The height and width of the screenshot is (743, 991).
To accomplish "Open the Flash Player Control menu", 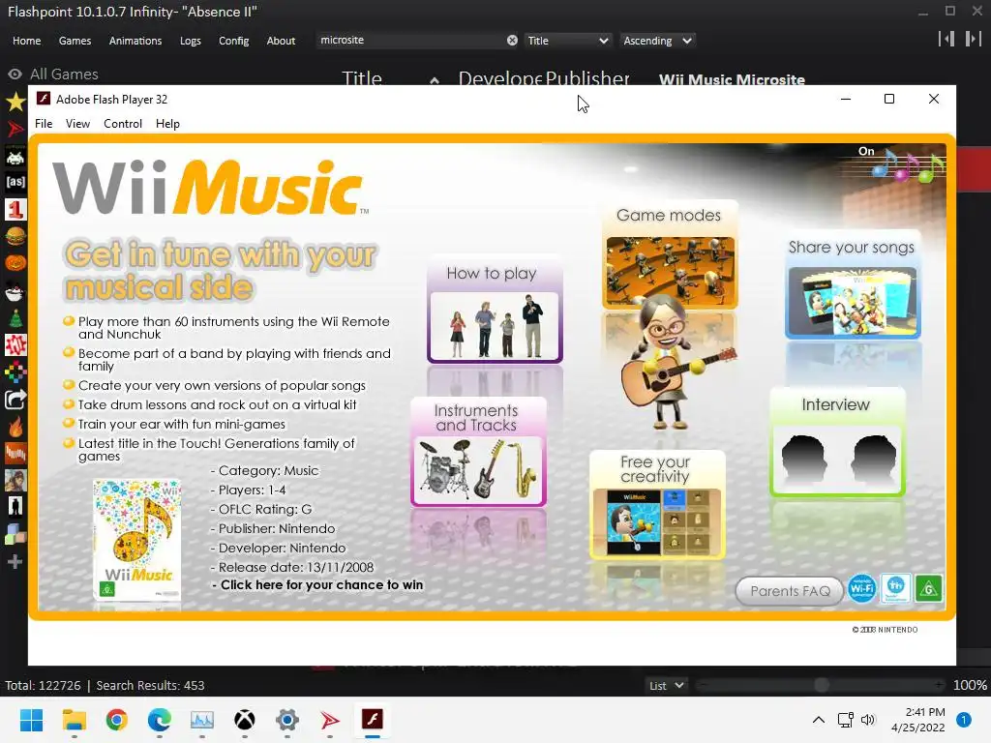I will coord(123,124).
